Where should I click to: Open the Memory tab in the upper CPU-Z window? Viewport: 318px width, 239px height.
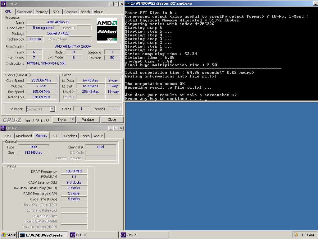pyautogui.click(x=42, y=12)
